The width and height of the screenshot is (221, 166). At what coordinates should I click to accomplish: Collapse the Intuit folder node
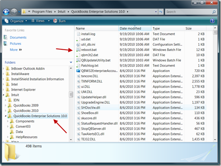[4, 95]
